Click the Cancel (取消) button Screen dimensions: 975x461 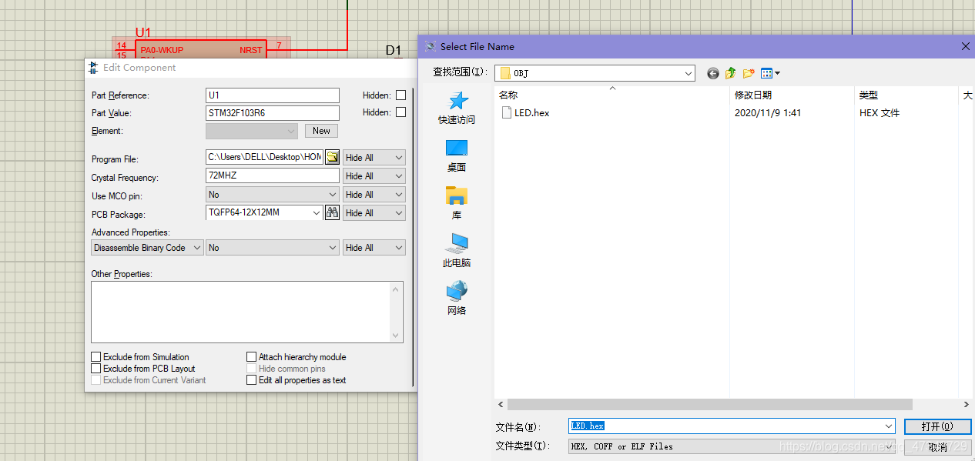pyautogui.click(x=937, y=447)
